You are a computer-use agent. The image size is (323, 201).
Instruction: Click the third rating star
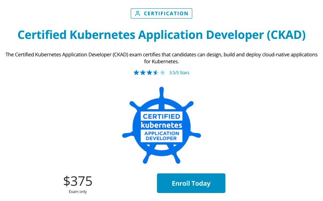[x=149, y=73]
